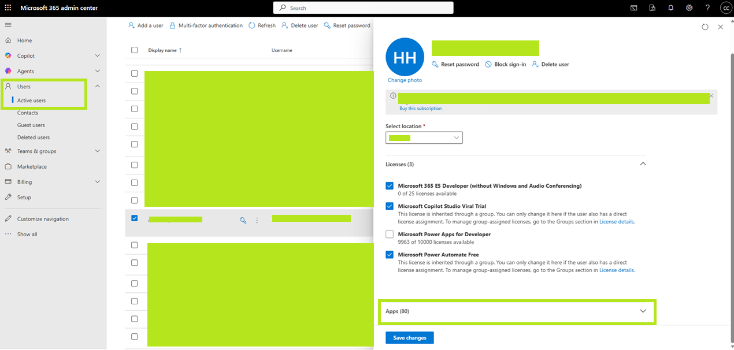Click the Search box in the header
734x350 pixels.
[x=363, y=8]
